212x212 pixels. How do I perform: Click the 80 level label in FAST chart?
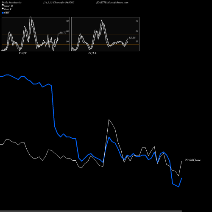click(67, 21)
